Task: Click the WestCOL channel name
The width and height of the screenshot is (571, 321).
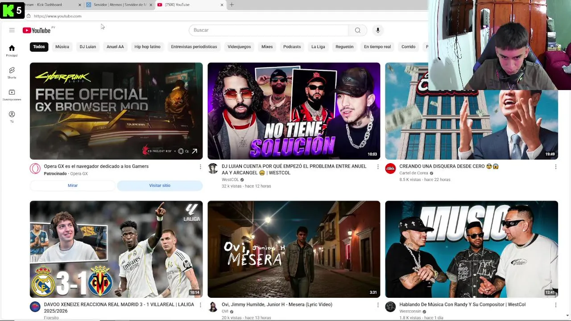Action: [x=230, y=180]
